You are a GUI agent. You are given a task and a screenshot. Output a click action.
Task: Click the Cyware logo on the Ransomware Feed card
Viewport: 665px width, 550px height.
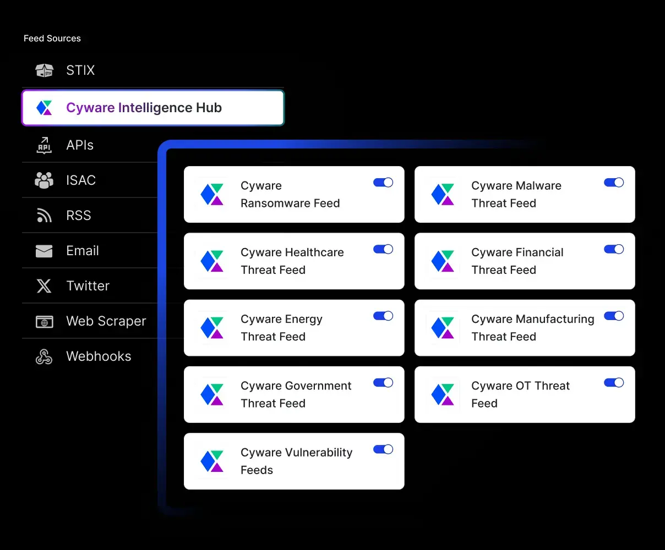[212, 195]
